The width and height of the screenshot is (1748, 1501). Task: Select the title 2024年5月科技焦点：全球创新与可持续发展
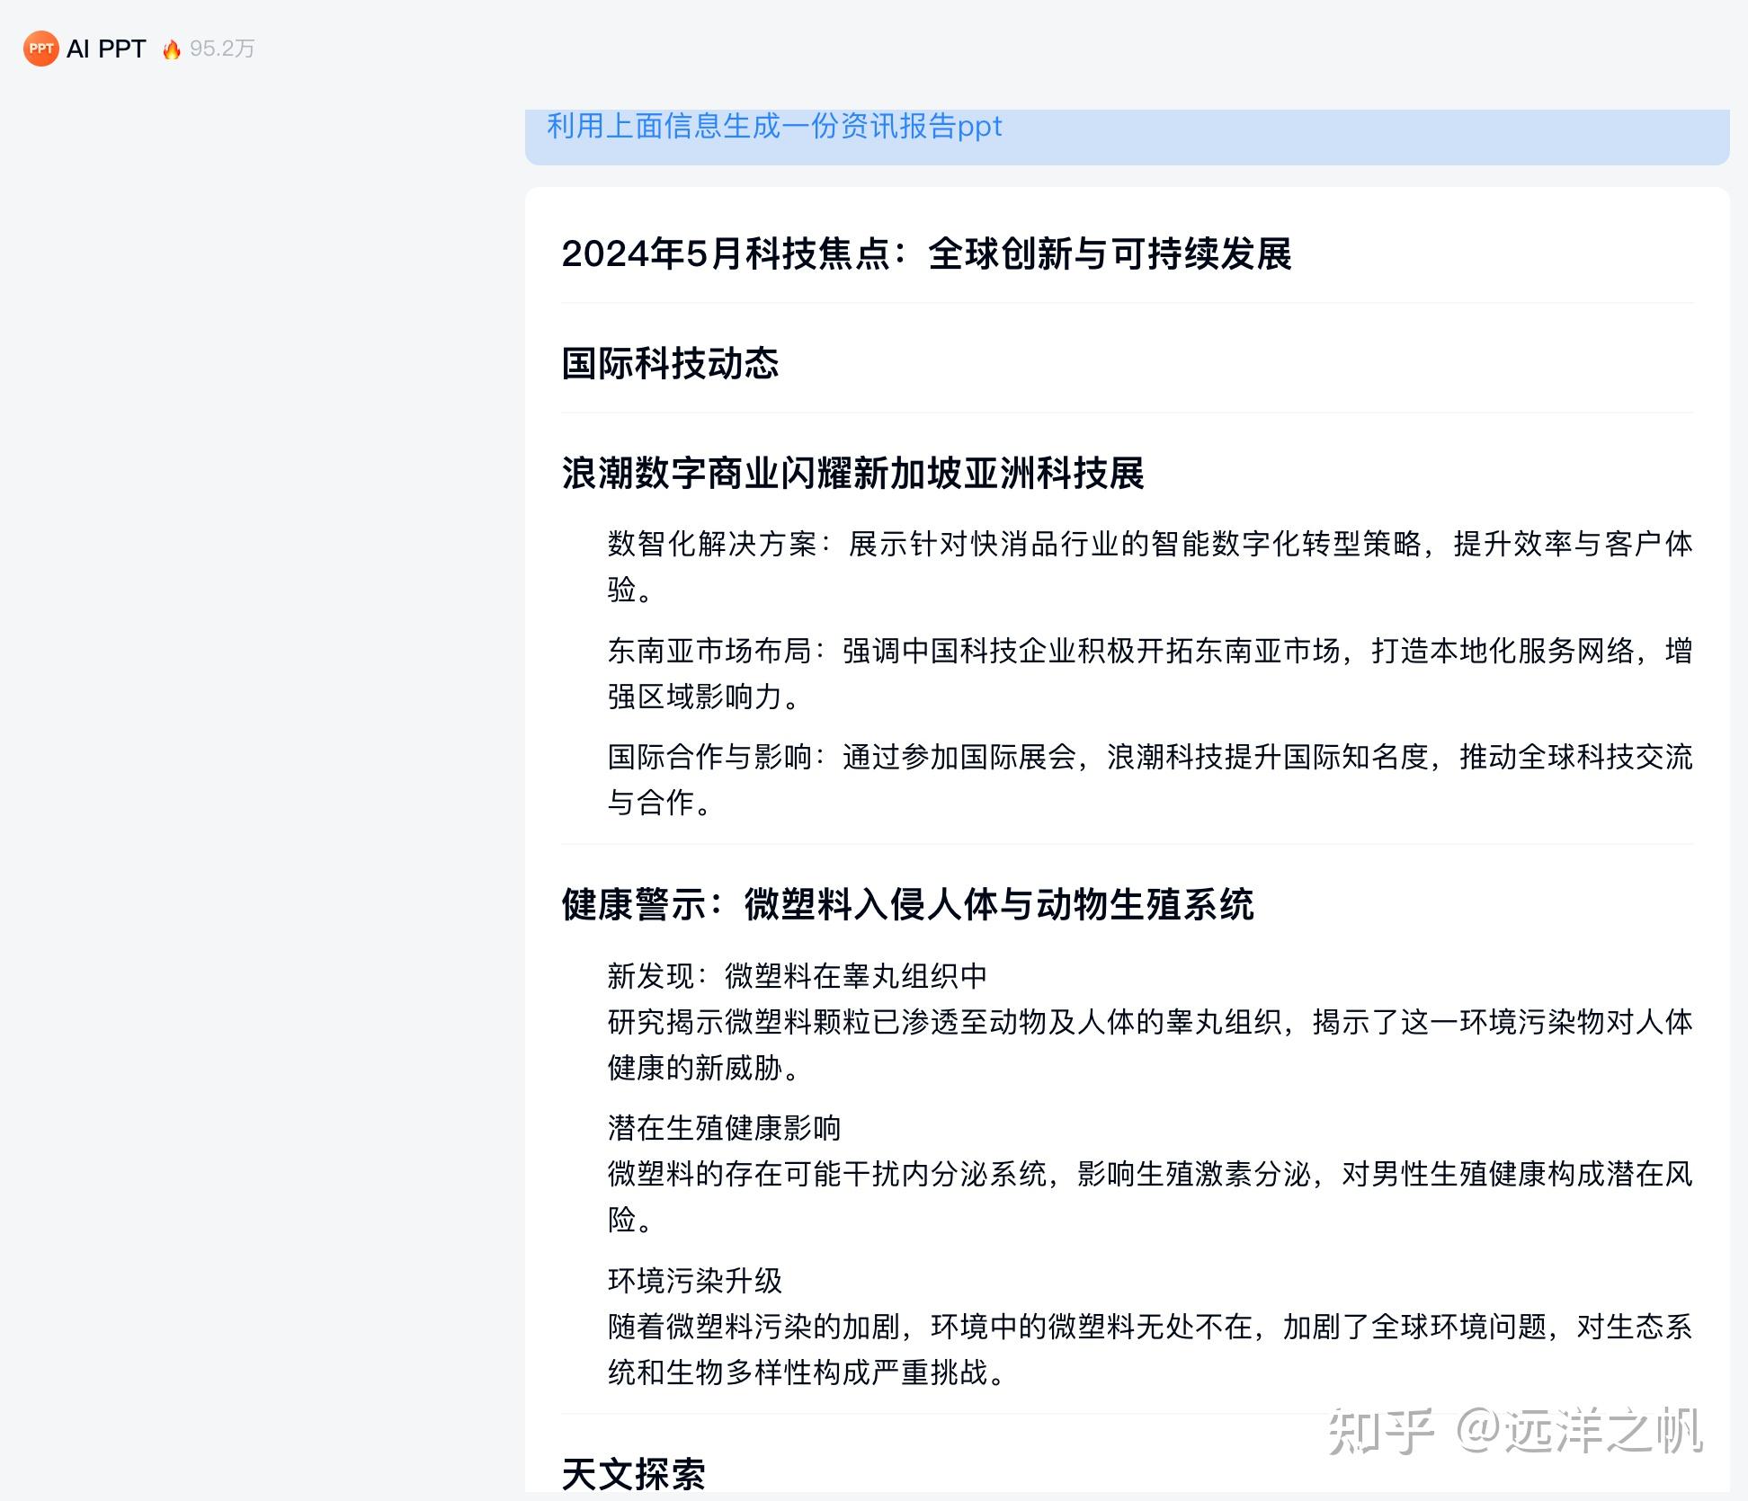click(926, 253)
